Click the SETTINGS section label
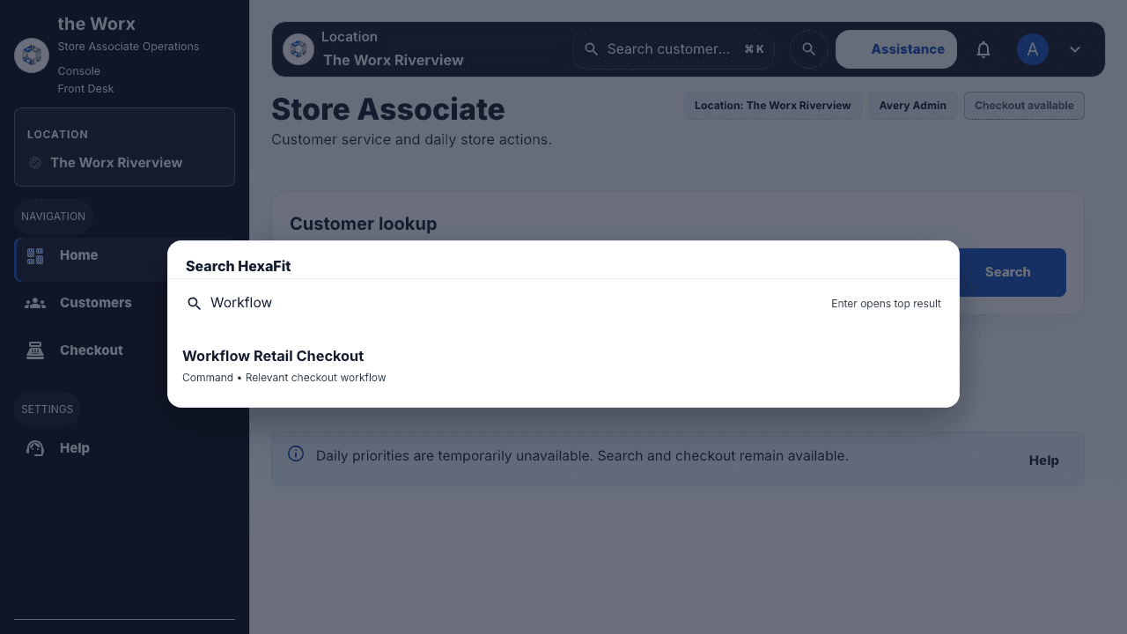This screenshot has width=1127, height=634. coord(47,409)
